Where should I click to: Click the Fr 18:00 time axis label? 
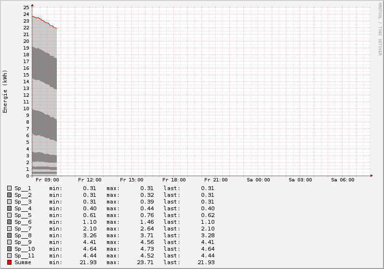coord(173,180)
